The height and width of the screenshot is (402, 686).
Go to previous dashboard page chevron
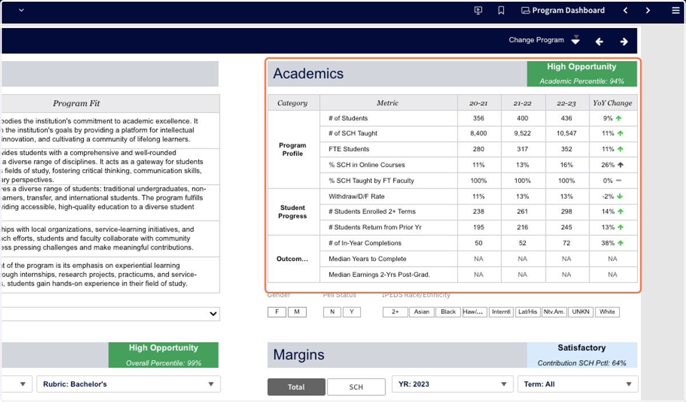pos(625,10)
